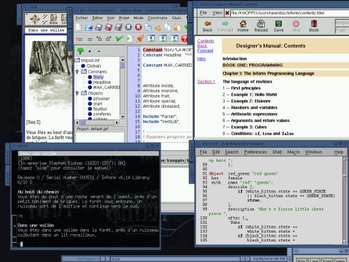
Task: Select Headline item in tree
Action: point(102,82)
